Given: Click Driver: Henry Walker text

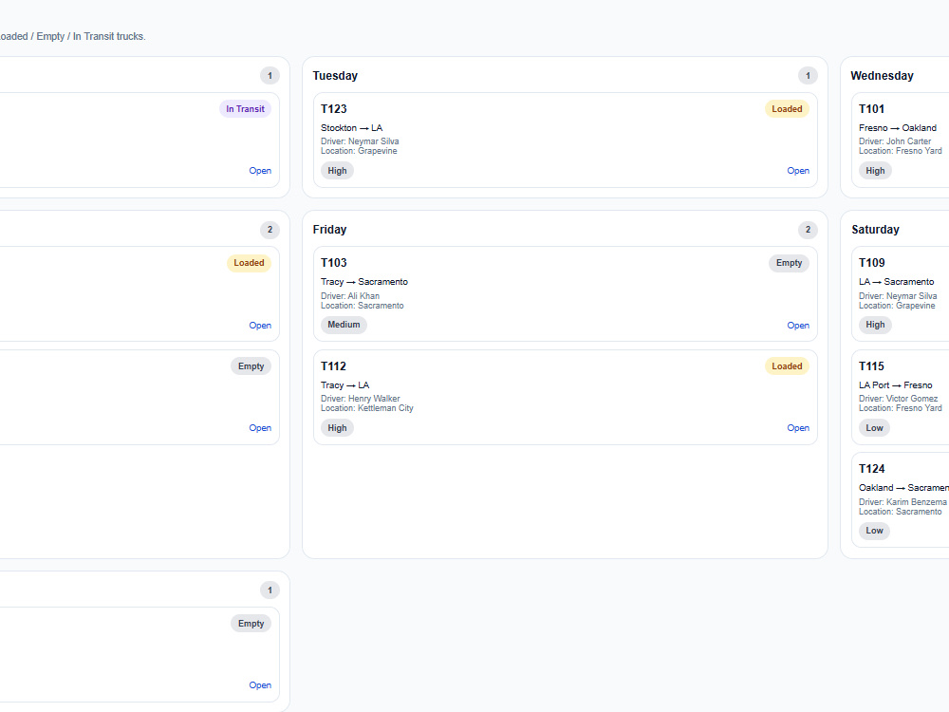Looking at the screenshot, I should (360, 399).
